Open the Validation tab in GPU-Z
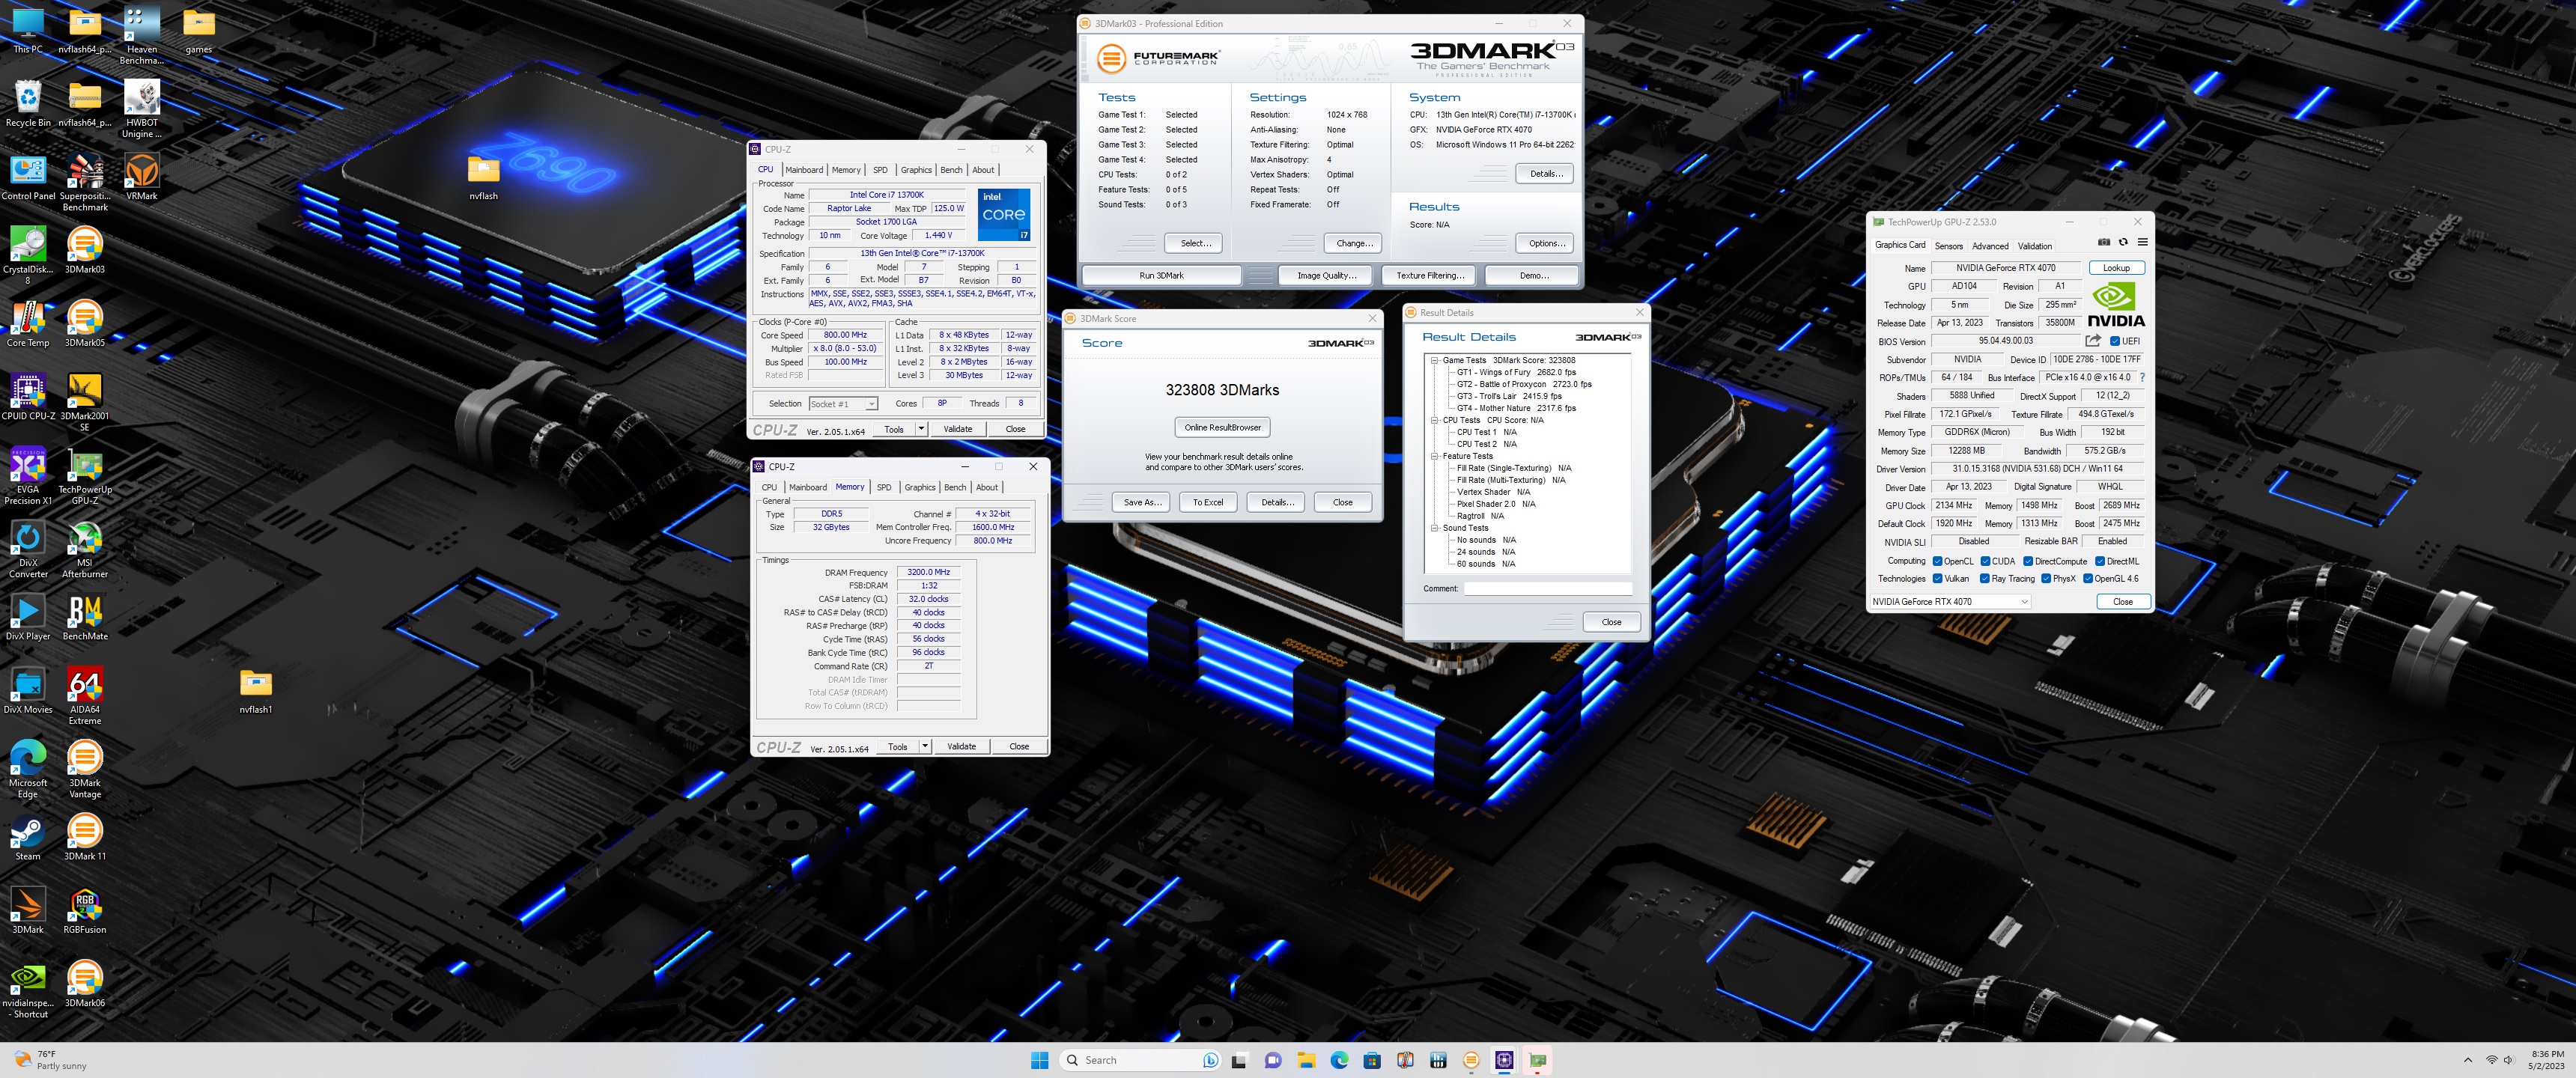 tap(2034, 245)
